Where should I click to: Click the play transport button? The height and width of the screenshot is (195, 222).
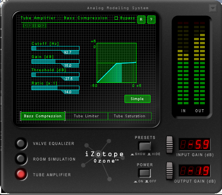30,26
